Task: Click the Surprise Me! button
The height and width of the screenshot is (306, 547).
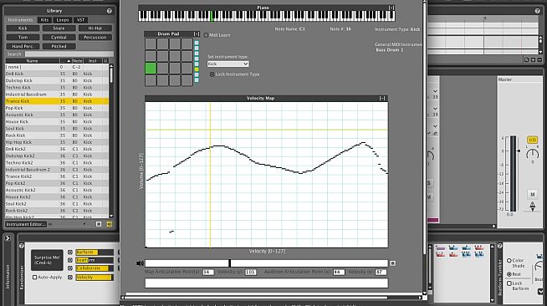Action: 47,260
